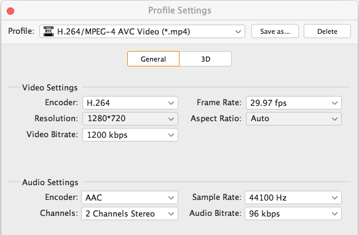Expand the Frame Rate 29.97 fps dropdown

[294, 103]
